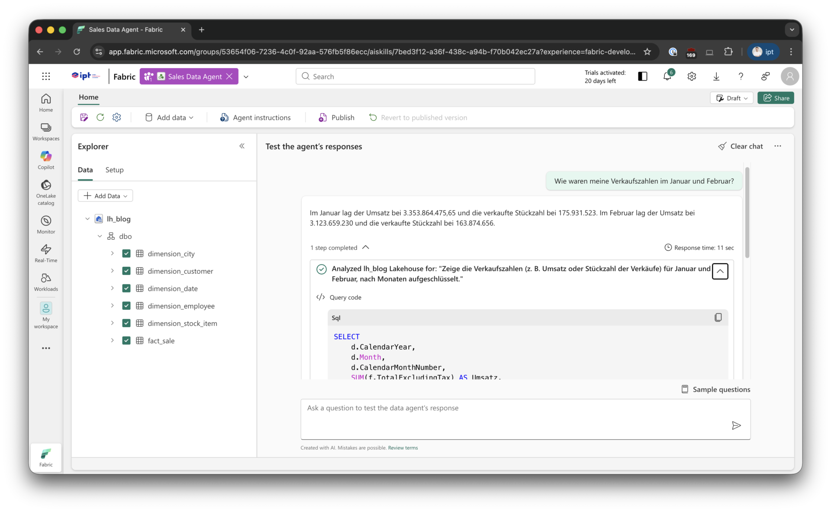Collapse the dbo schema tree
Viewport: 831px width, 512px height.
100,236
